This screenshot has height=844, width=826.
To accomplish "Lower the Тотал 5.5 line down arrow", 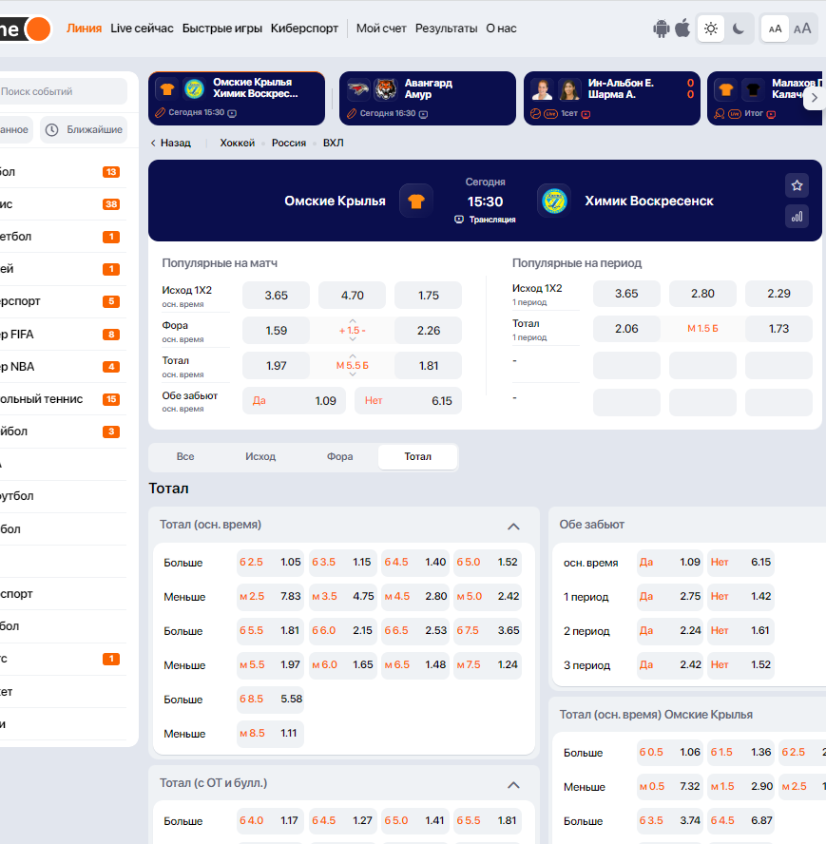I will [353, 374].
